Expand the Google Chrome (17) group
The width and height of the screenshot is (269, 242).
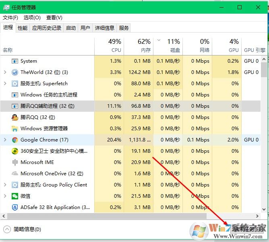5,140
